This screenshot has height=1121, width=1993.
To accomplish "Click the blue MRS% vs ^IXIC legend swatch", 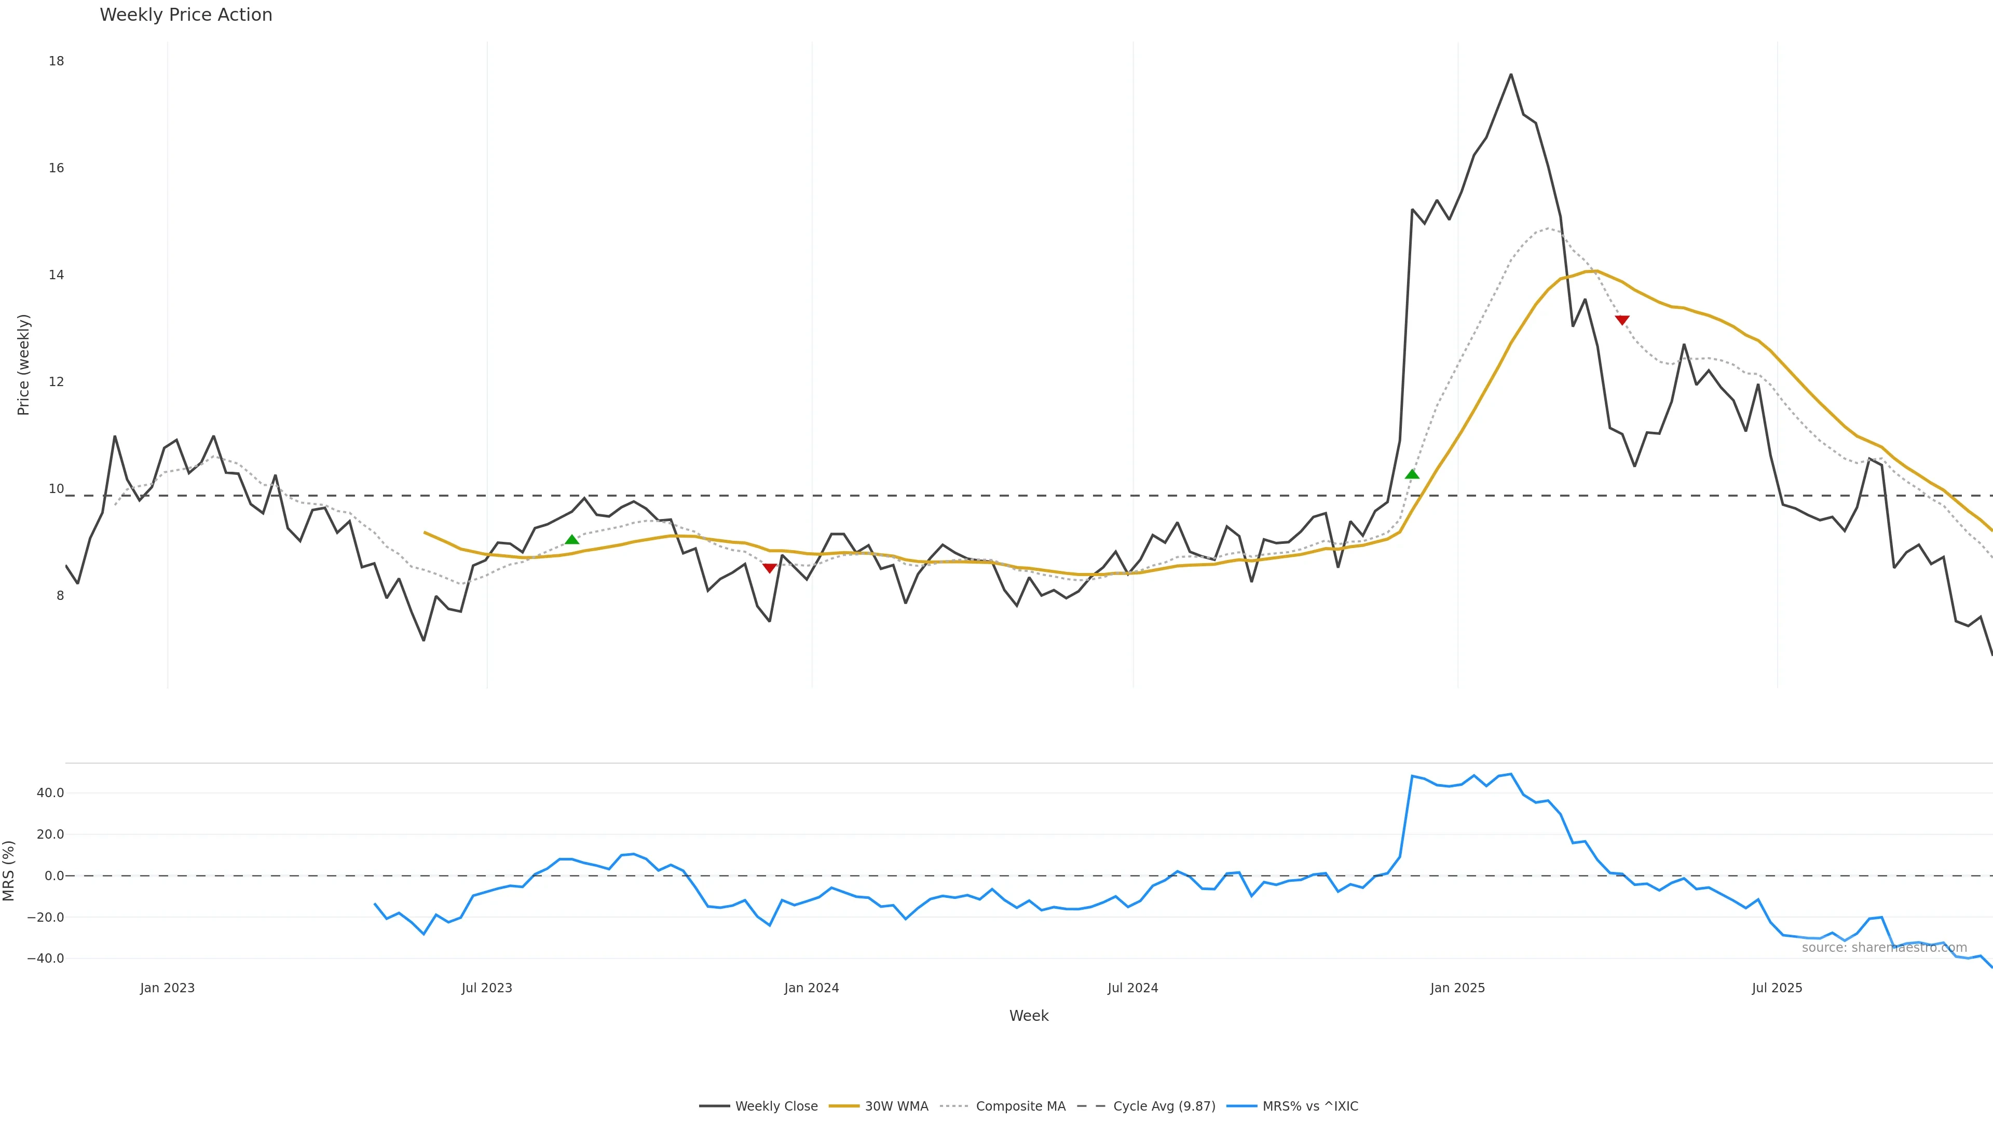I will pyautogui.click(x=1242, y=1106).
